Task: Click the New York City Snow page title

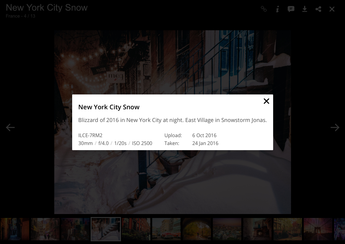Action: point(47,8)
